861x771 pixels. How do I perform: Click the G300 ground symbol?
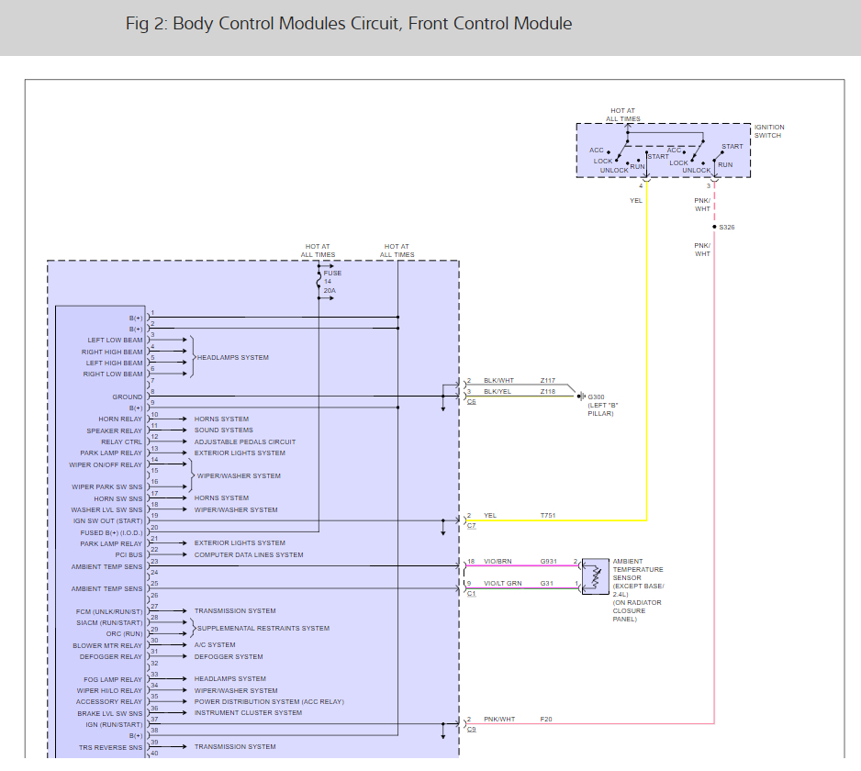(582, 397)
